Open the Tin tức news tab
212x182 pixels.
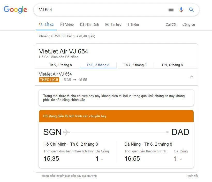point(113,24)
